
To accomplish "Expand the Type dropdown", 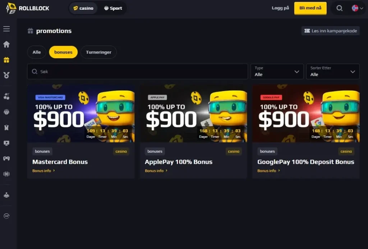I will coord(277,72).
